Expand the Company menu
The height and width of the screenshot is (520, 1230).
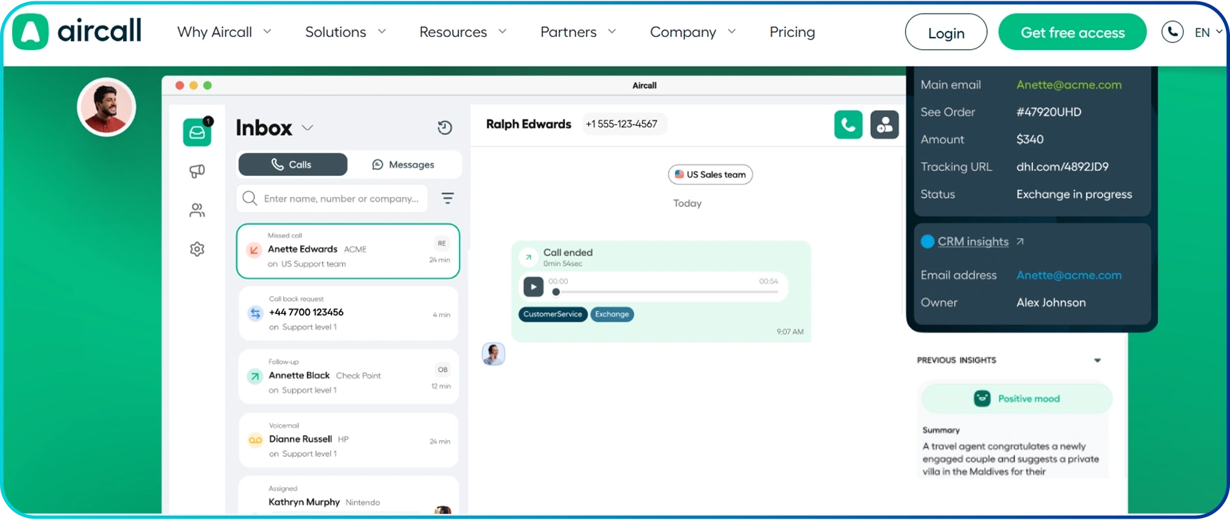pyautogui.click(x=693, y=32)
